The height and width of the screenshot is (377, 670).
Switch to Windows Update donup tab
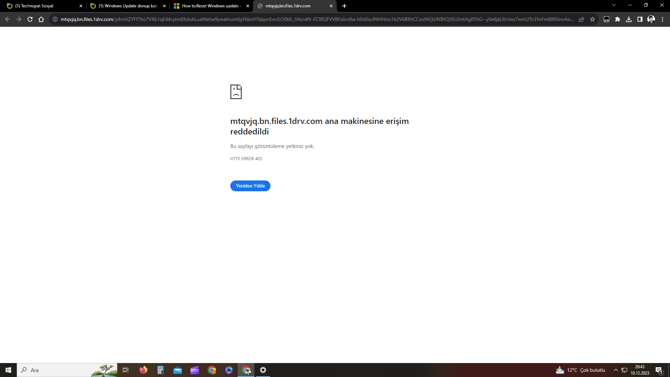click(x=128, y=6)
